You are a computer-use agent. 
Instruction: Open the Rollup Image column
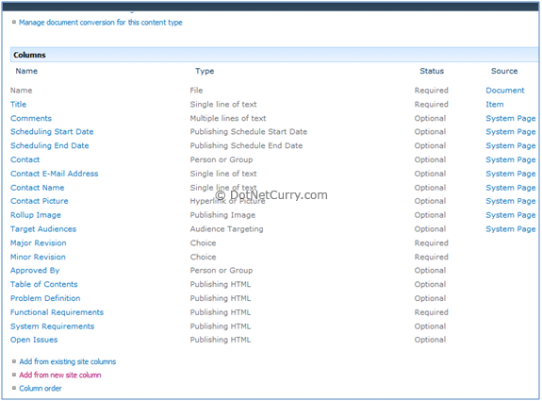tap(36, 215)
